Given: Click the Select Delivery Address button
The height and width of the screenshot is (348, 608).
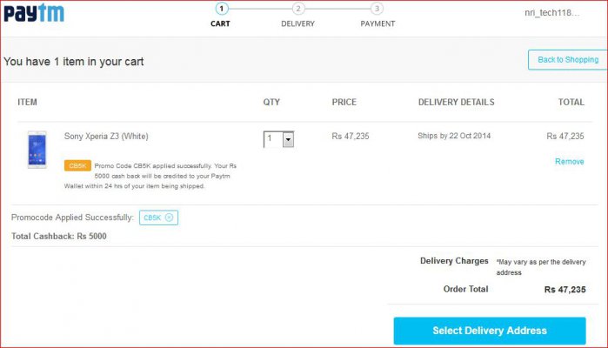Looking at the screenshot, I should (x=490, y=331).
